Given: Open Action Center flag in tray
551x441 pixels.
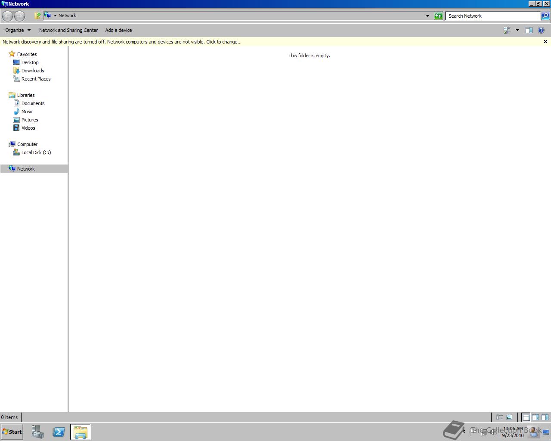Looking at the screenshot, I should coord(473,432).
